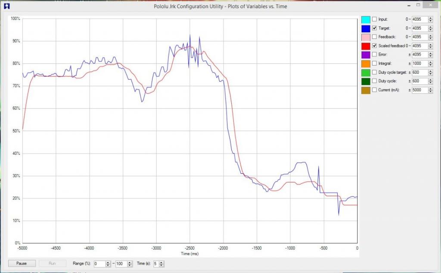441x273 pixels.
Task: Click the purple Error color swatch
Action: (365, 55)
